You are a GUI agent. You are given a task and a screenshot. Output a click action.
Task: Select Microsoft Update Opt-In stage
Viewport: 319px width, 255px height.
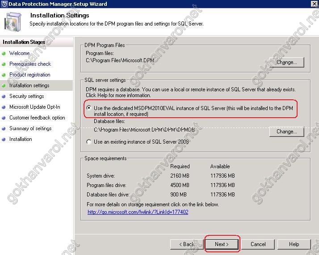coord(34,107)
